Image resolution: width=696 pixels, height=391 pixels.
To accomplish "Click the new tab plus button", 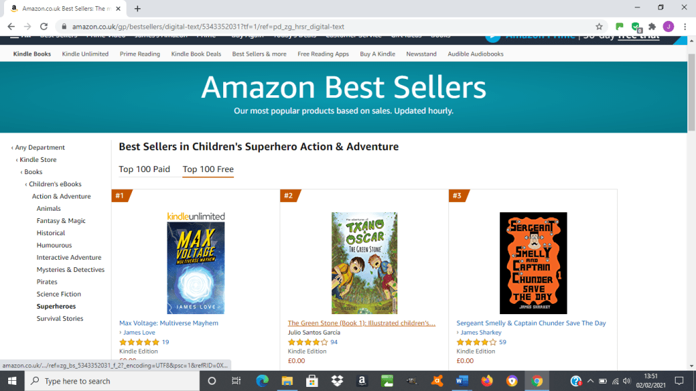I will 137,9.
